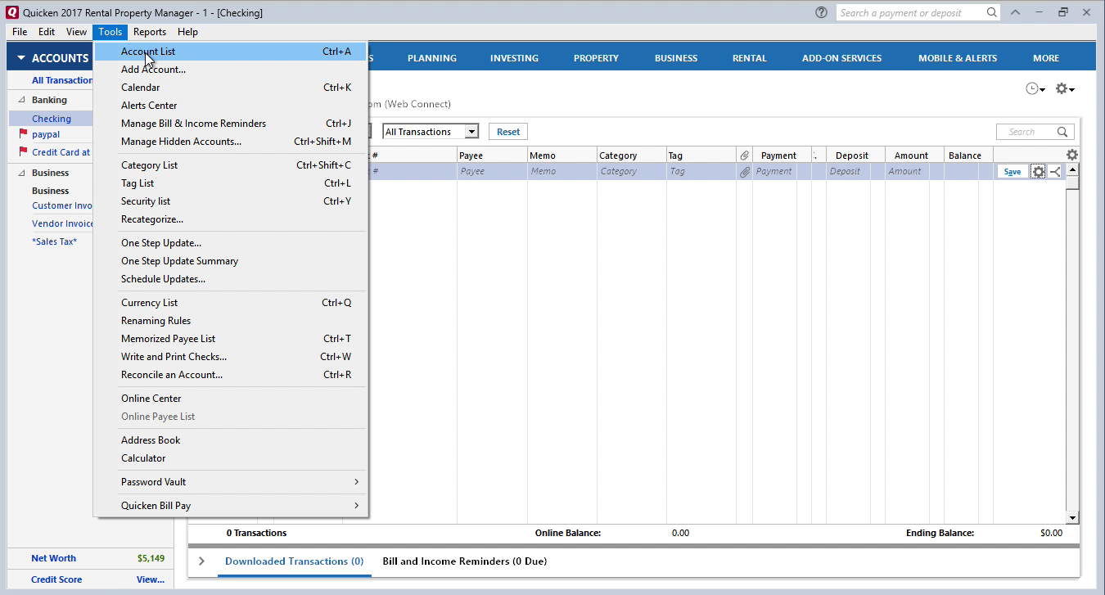The width and height of the screenshot is (1105, 595).
Task: Open the Help menu
Action: point(187,32)
